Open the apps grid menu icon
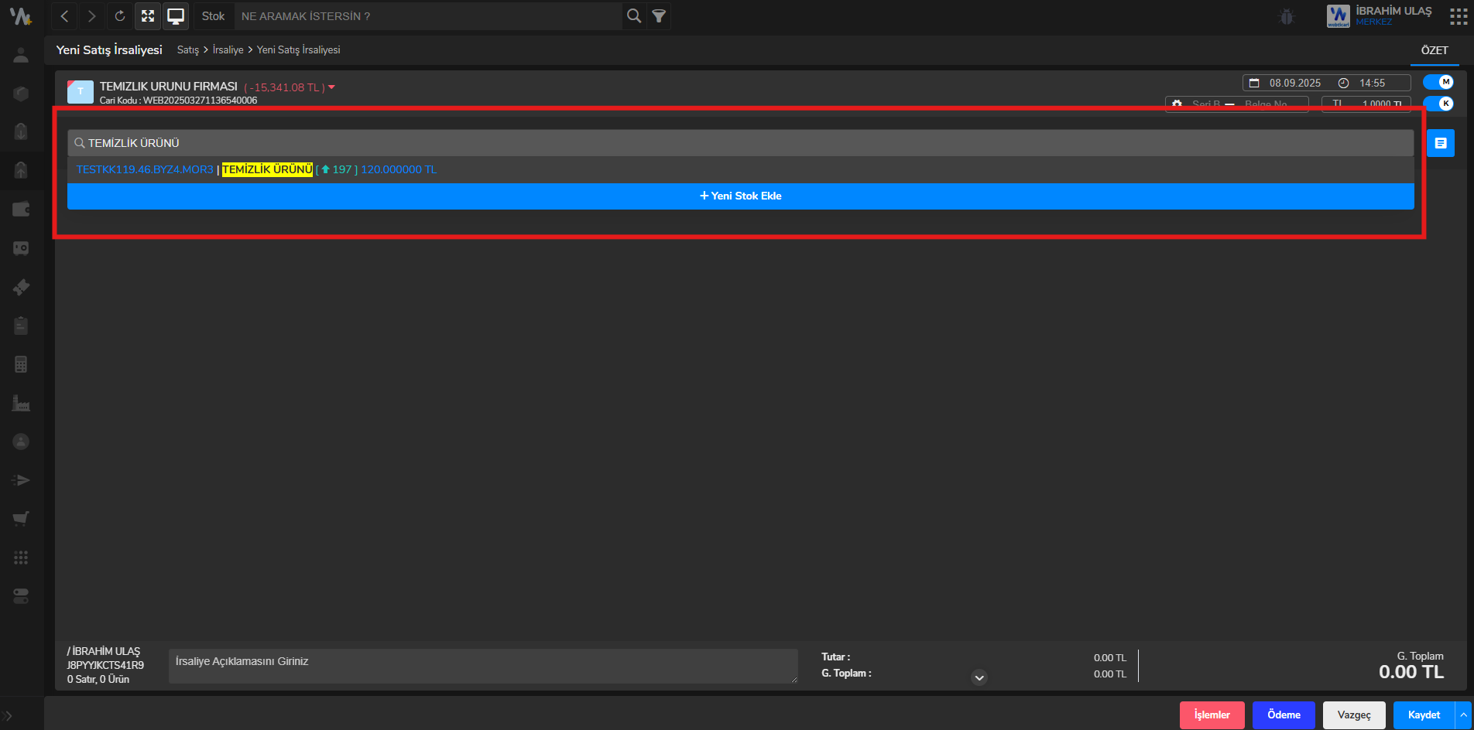 [1459, 16]
